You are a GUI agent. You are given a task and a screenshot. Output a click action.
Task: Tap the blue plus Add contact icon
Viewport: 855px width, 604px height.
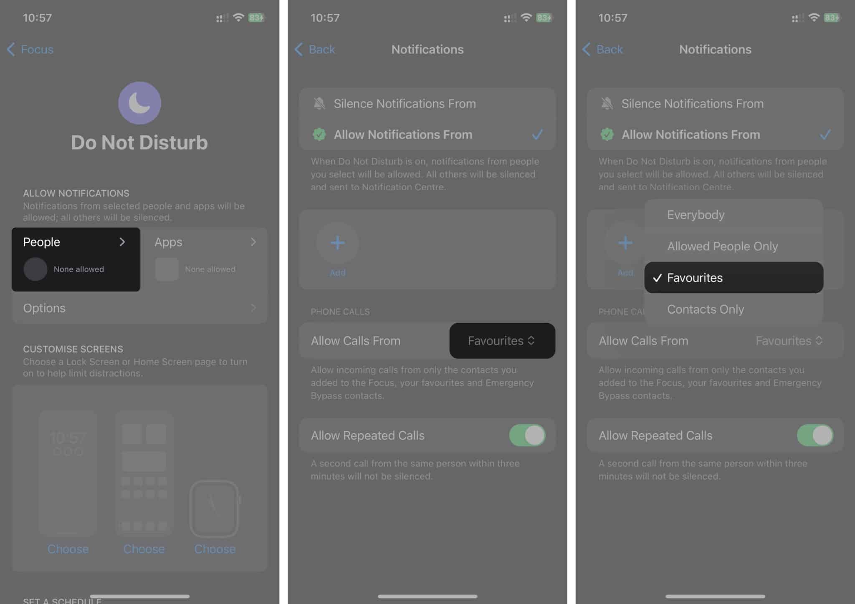[x=338, y=242]
